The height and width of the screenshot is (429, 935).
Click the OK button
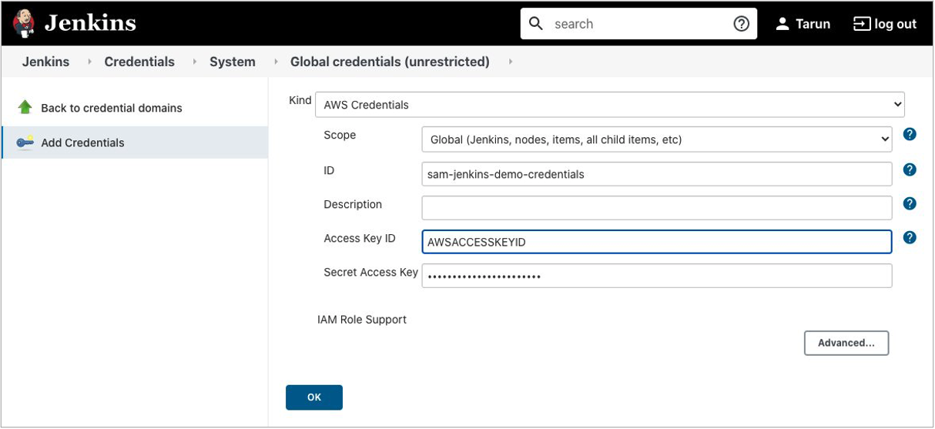click(x=314, y=397)
